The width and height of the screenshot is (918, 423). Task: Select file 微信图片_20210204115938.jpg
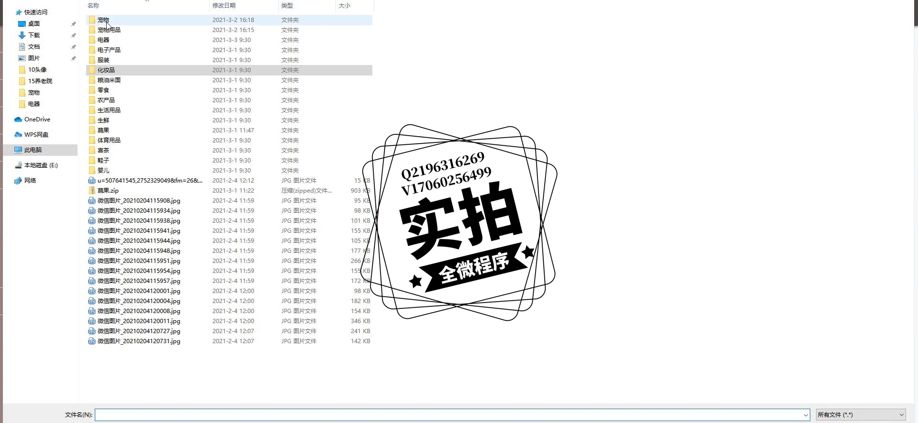point(229,221)
